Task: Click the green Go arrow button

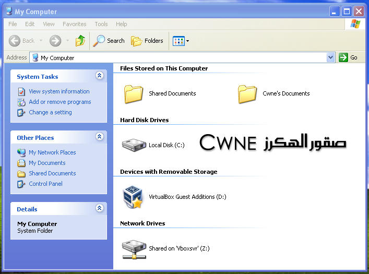Action: click(343, 57)
